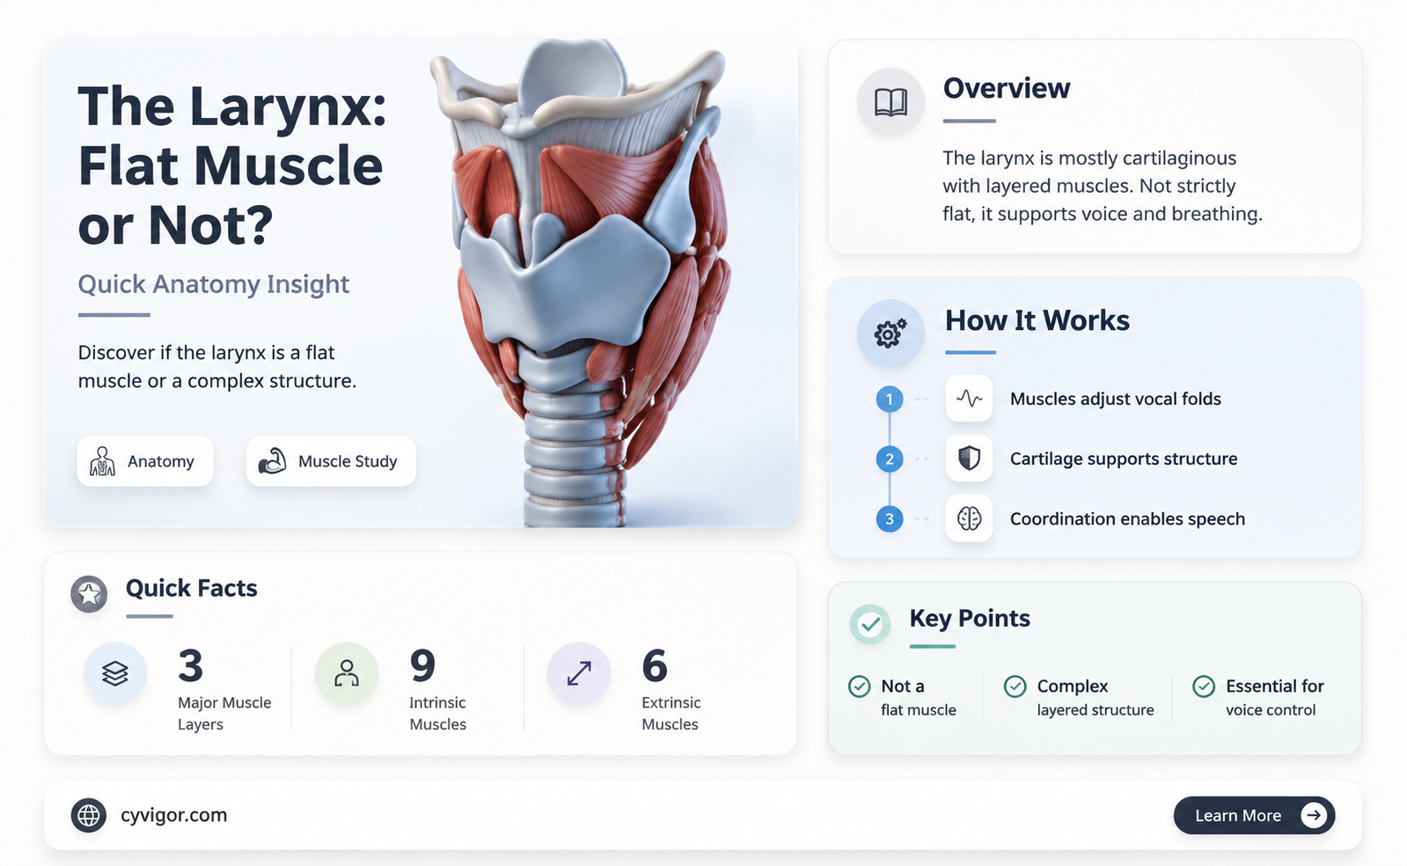Click the Anatomy tag button
This screenshot has width=1407, height=866.
145,461
